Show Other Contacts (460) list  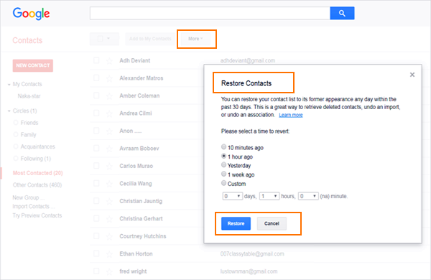(37, 185)
